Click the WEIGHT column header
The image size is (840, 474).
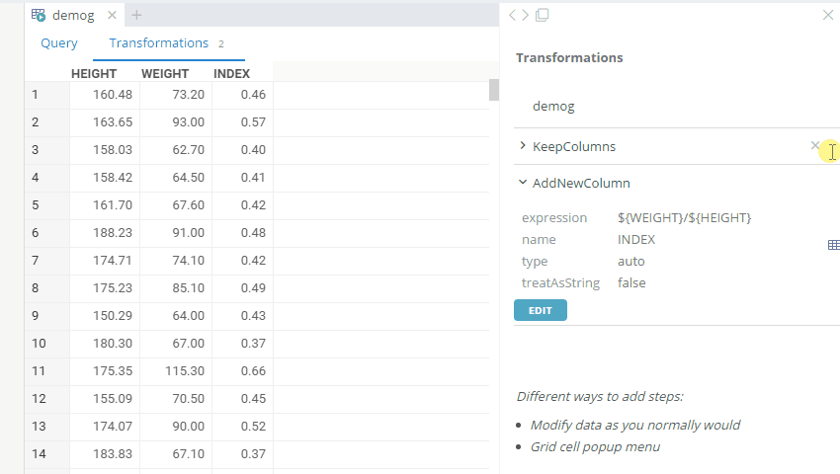click(x=165, y=73)
